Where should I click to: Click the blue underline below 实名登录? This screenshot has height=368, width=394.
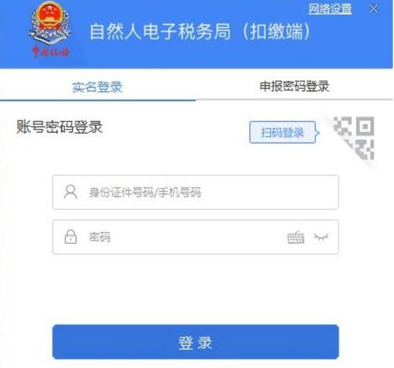tap(98, 100)
